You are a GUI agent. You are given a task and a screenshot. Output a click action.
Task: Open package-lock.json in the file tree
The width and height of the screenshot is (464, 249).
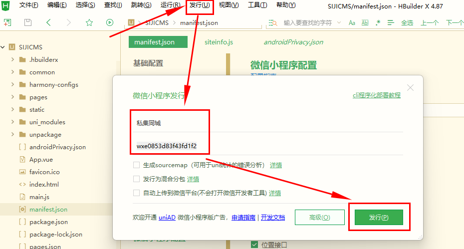(56, 234)
